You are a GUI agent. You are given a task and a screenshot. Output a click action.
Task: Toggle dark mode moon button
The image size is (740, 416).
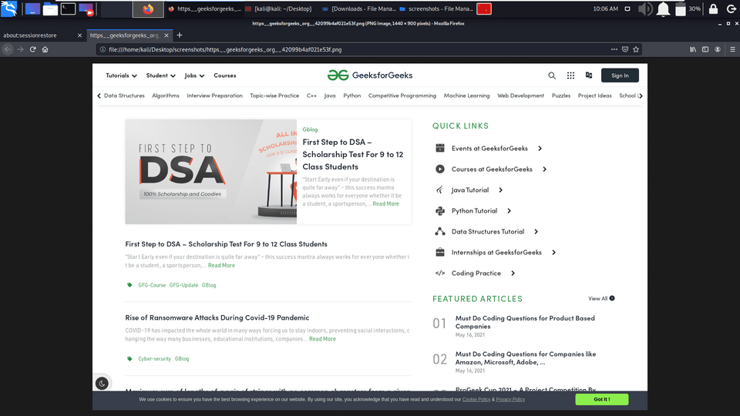[102, 384]
